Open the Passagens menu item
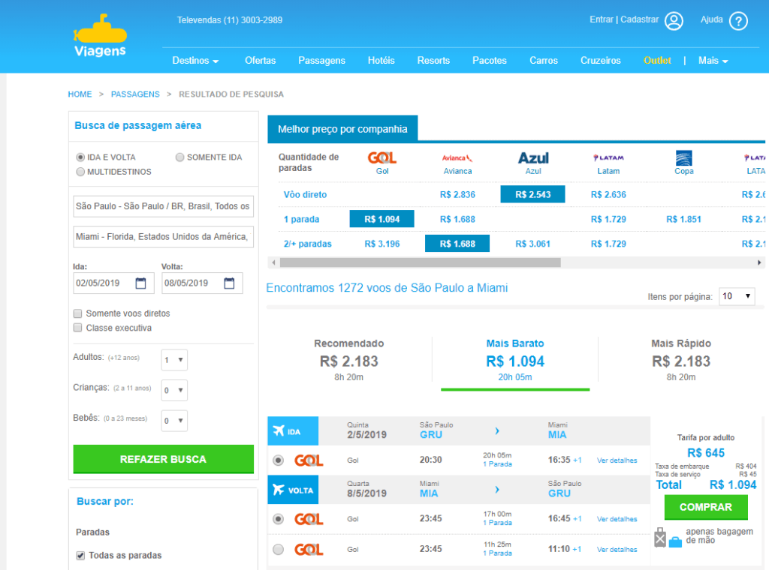Viewport: 769px width, 570px height. click(321, 60)
